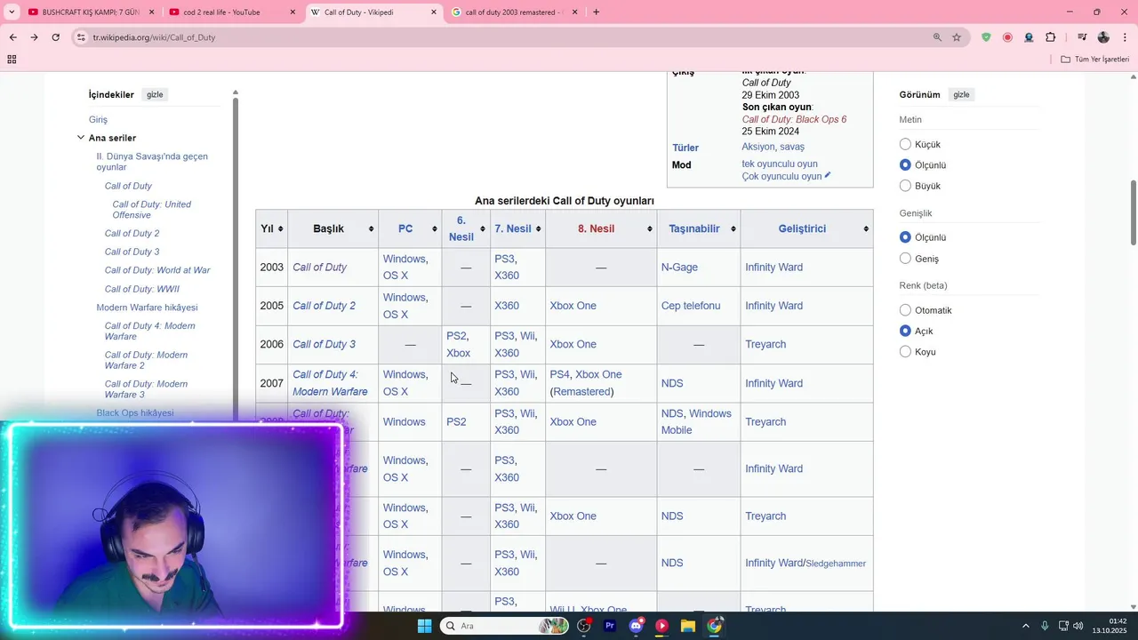This screenshot has width=1138, height=640.
Task: Open Call of Duty 2 table link
Action: click(324, 306)
